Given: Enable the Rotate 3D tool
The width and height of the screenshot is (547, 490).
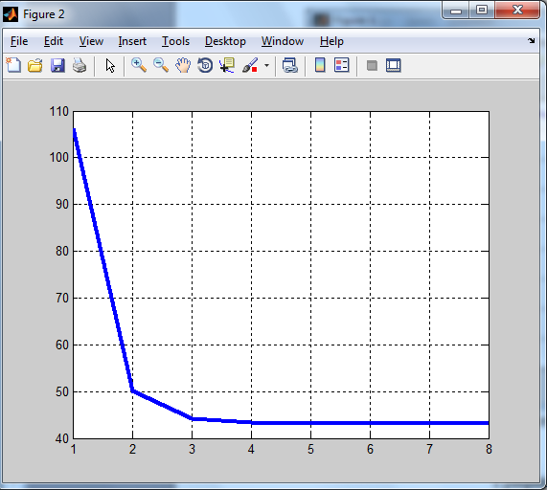Looking at the screenshot, I should coord(205,65).
